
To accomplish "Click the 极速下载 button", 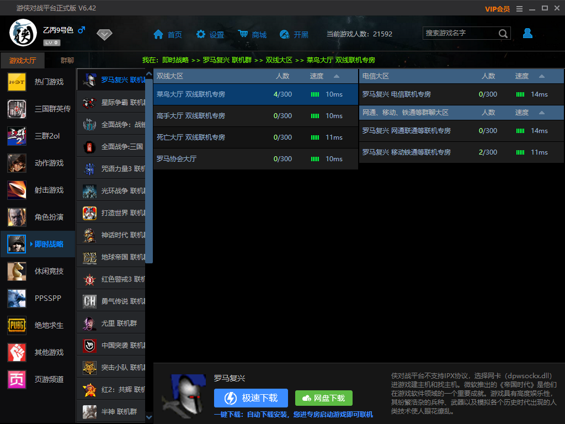I will point(250,398).
